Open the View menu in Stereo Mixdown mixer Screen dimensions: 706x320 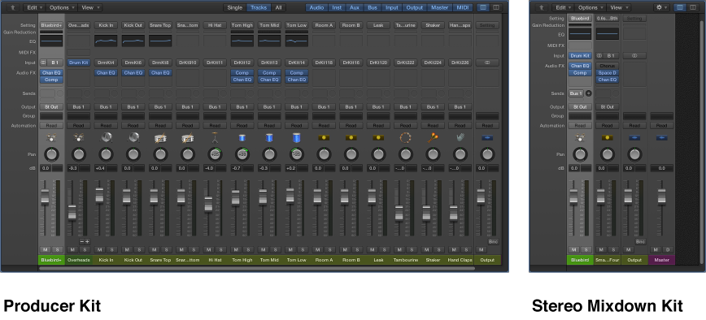(x=619, y=7)
